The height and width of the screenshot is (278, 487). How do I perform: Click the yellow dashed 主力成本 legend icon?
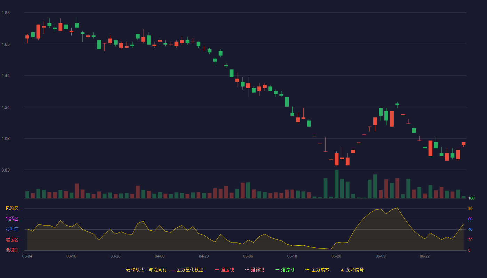pos(308,270)
